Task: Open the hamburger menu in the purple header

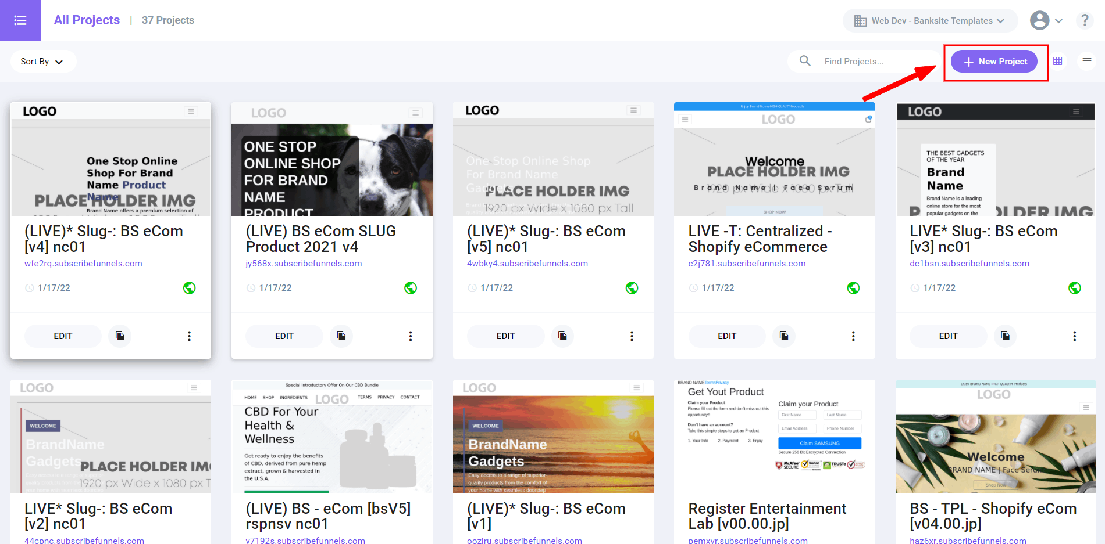Action: [20, 20]
